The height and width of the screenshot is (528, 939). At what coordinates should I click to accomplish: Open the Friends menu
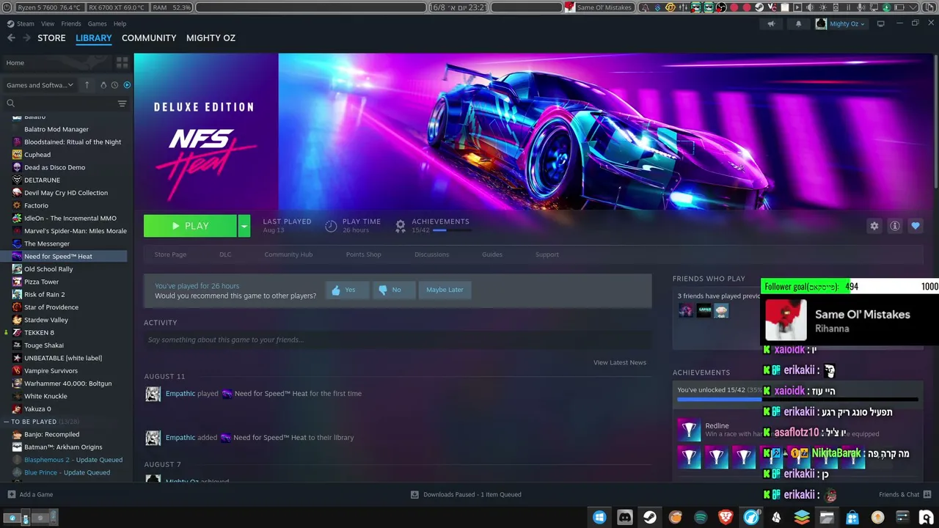coord(71,23)
